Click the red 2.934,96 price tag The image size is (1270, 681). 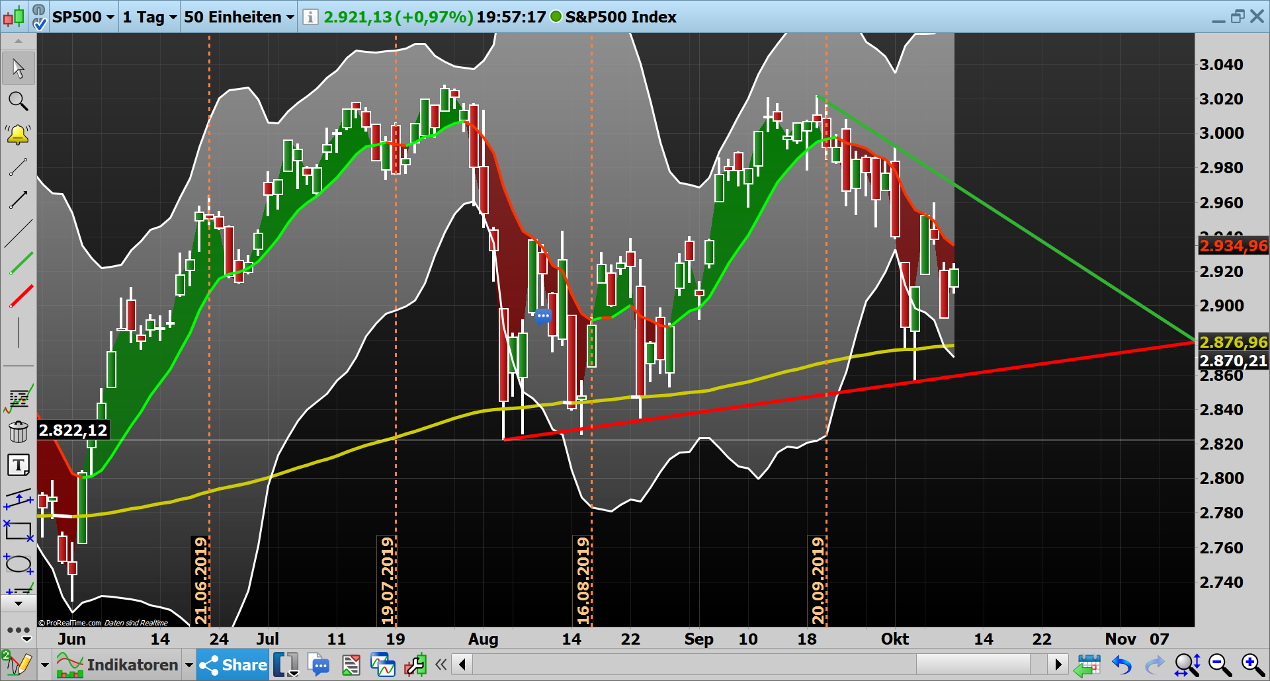(x=1233, y=246)
